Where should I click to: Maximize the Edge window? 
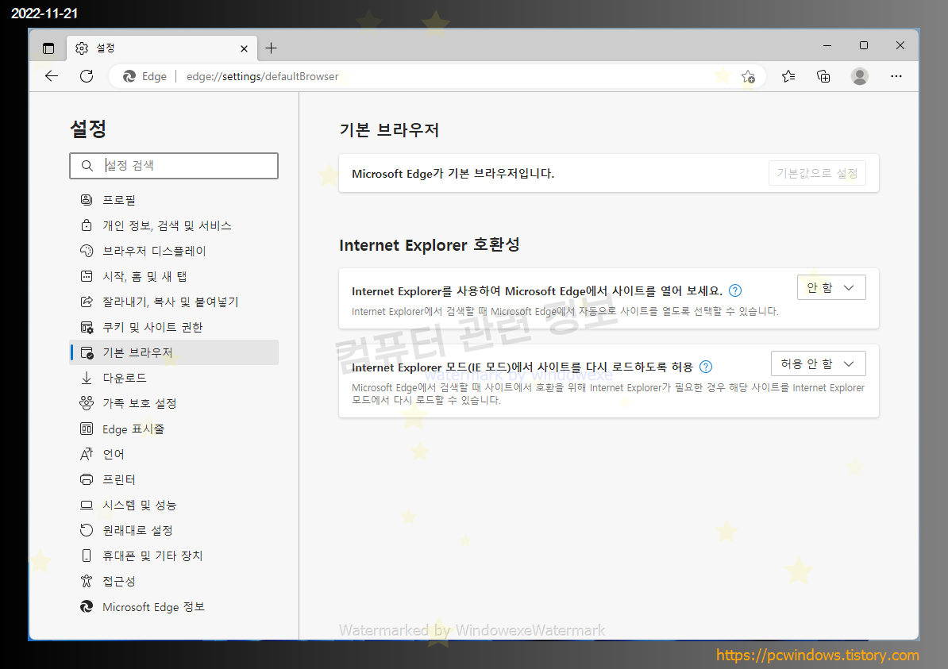[863, 46]
